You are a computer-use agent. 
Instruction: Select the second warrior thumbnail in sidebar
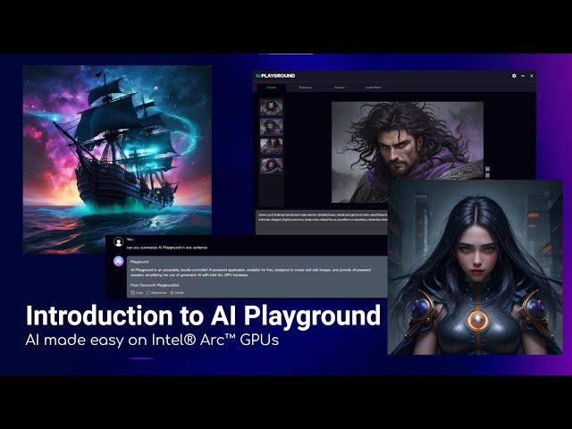(x=271, y=127)
